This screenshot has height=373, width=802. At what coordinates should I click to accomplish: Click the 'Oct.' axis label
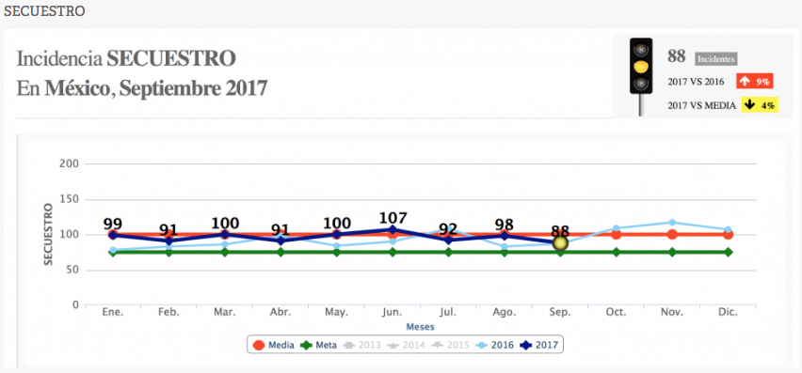coord(616,312)
